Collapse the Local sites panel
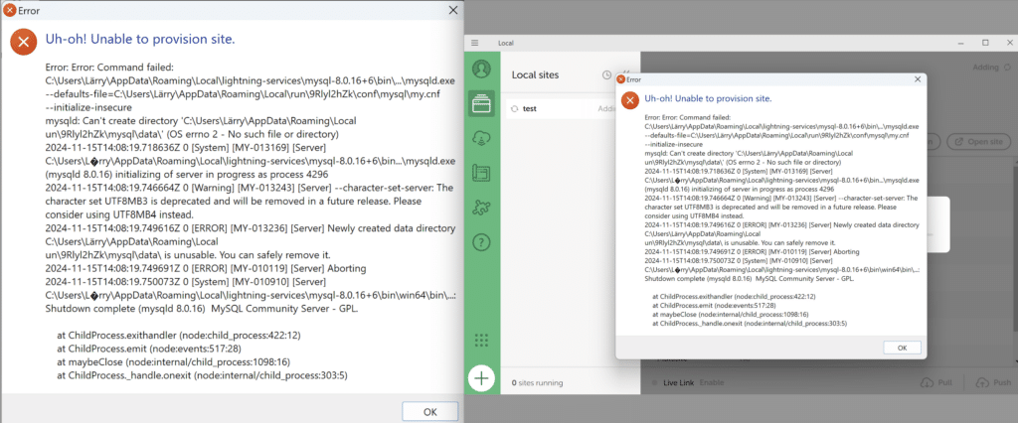 (626, 74)
